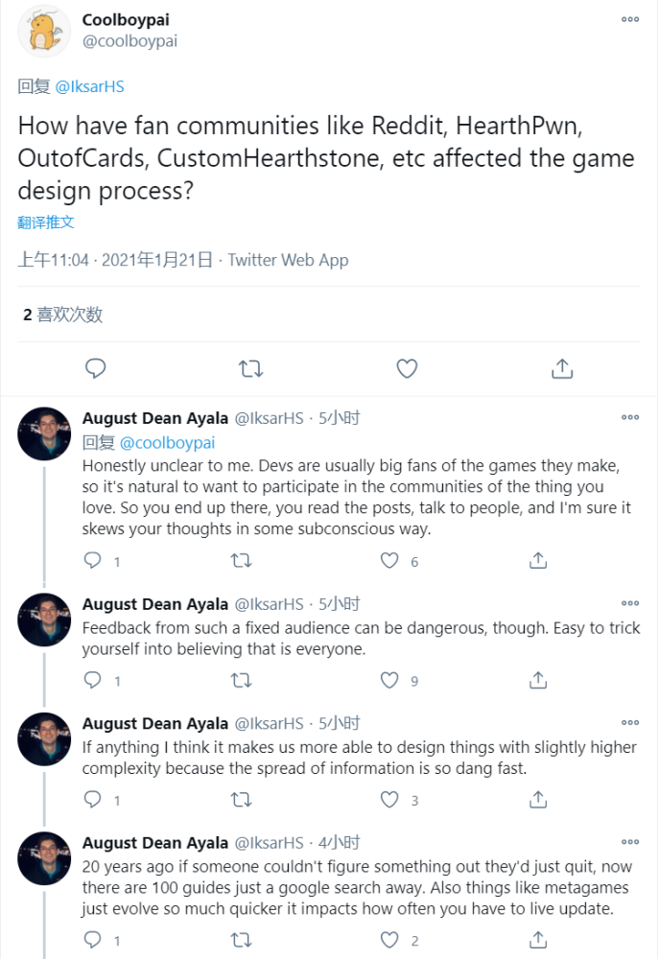This screenshot has height=959, width=658.
Task: Like Coolboypai's main tweet
Action: (x=407, y=368)
